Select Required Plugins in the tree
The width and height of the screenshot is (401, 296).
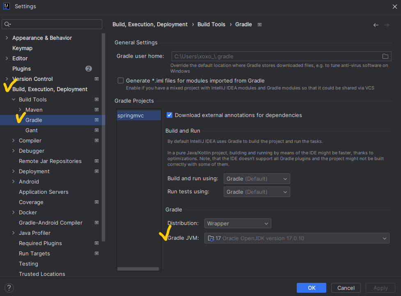pos(40,243)
